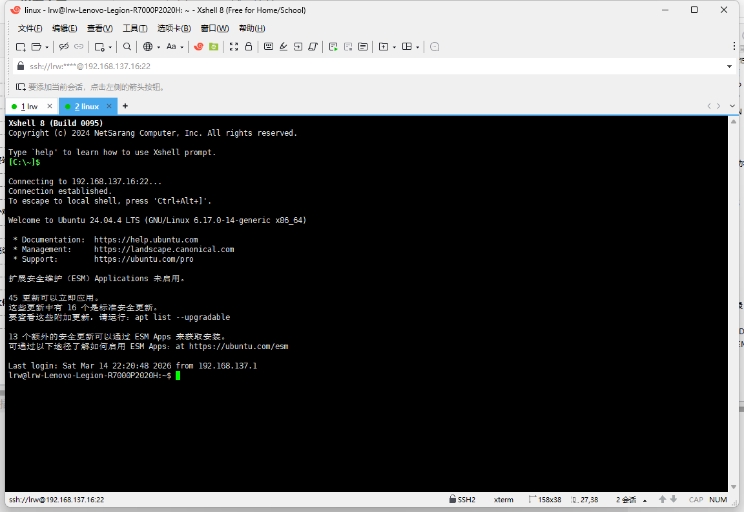
Task: Click the tab scroll right chevron
Action: pyautogui.click(x=718, y=106)
